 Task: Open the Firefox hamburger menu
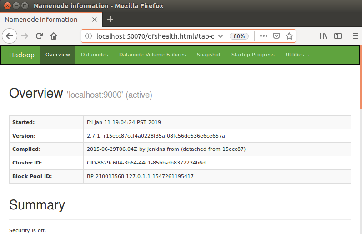(x=355, y=36)
